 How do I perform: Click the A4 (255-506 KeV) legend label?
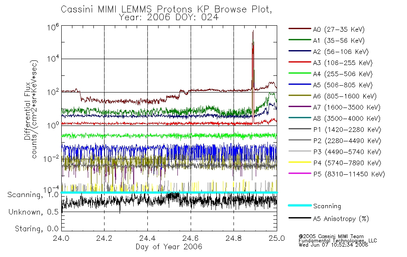[343, 74]
